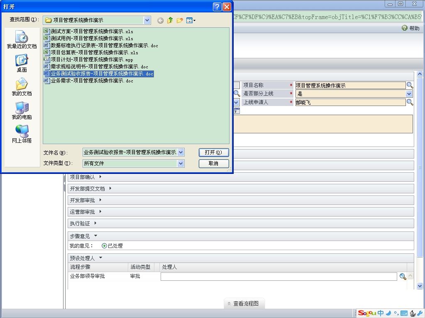Screen dimensions: 425x318
Task: Click the calendar date picker icon
Action: click(x=237, y=111)
